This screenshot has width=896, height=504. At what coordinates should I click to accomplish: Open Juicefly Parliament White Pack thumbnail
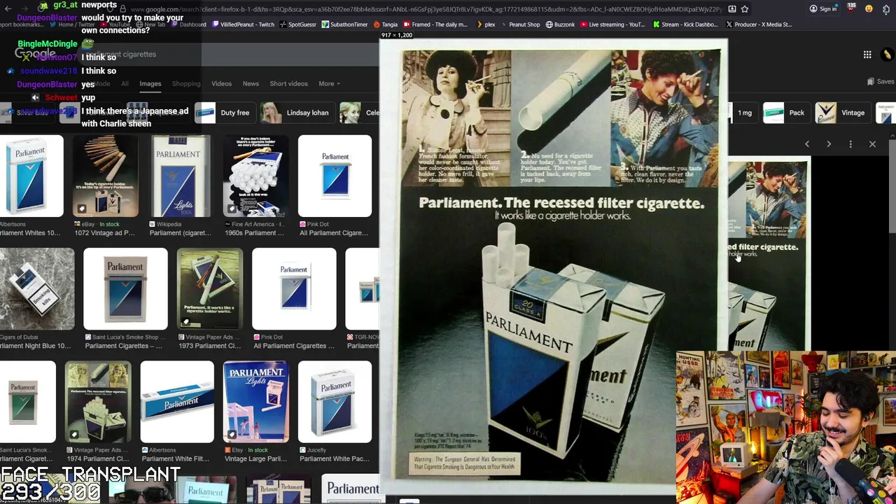pos(335,402)
